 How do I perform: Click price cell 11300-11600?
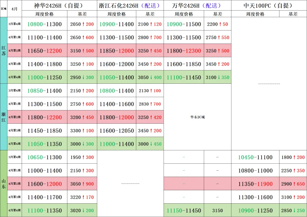coord(255,197)
